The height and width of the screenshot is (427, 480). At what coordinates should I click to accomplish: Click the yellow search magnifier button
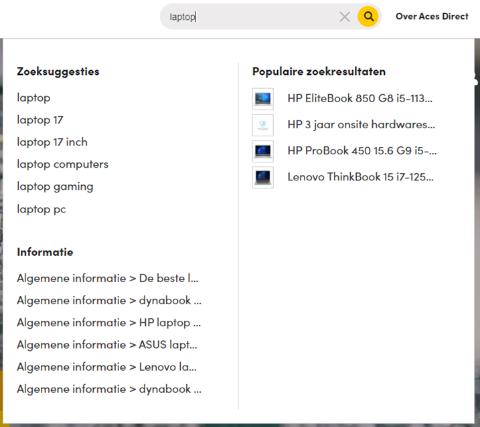click(x=368, y=17)
